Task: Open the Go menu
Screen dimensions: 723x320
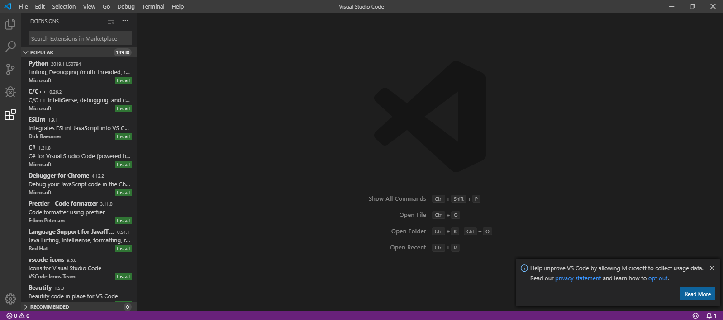Action: point(106,6)
